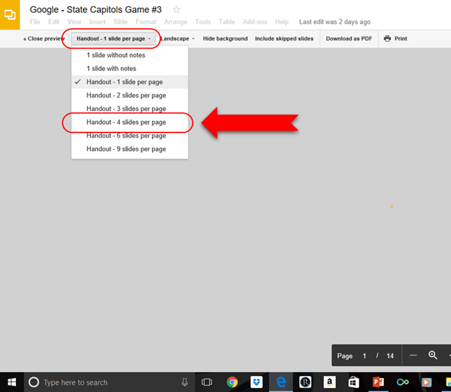Click the Print button label

(401, 39)
